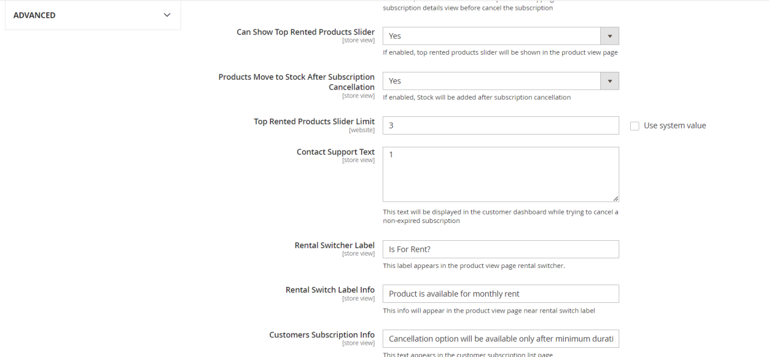Click the Rental Switcher Label input
The height and width of the screenshot is (357, 769).
[x=501, y=249]
